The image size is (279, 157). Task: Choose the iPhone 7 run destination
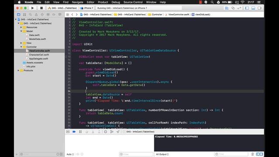(87, 8)
